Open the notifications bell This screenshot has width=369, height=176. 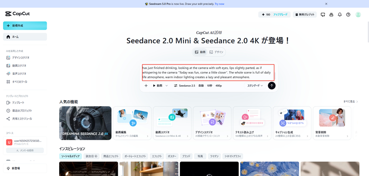point(340,15)
